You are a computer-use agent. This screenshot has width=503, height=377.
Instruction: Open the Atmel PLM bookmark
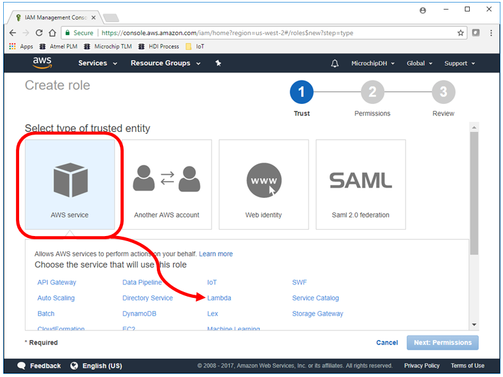(58, 47)
